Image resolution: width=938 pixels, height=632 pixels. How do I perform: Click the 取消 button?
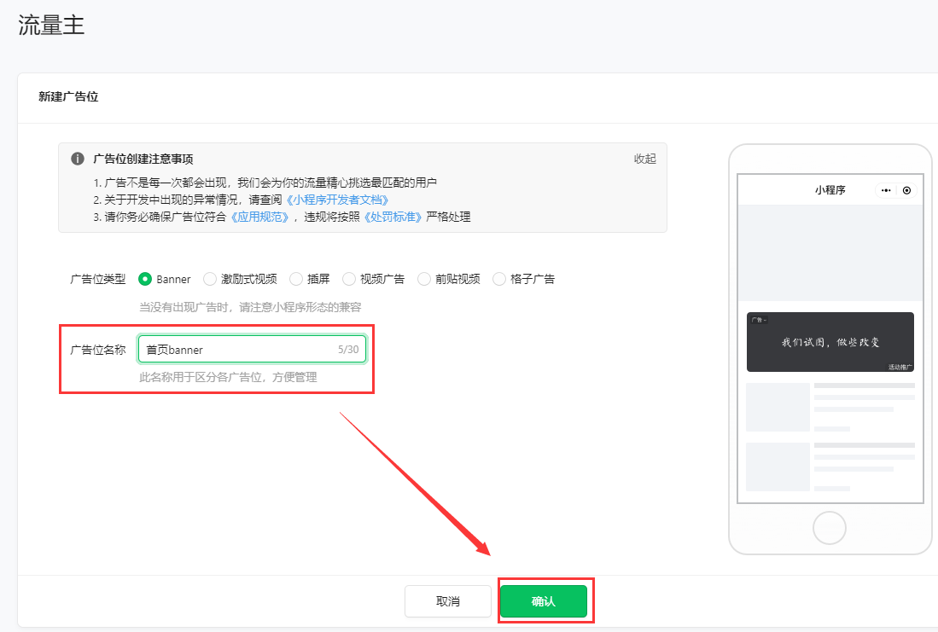point(447,601)
